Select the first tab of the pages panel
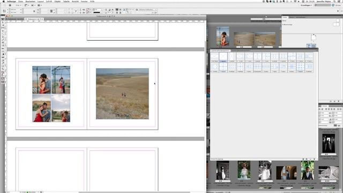 pos(285,17)
